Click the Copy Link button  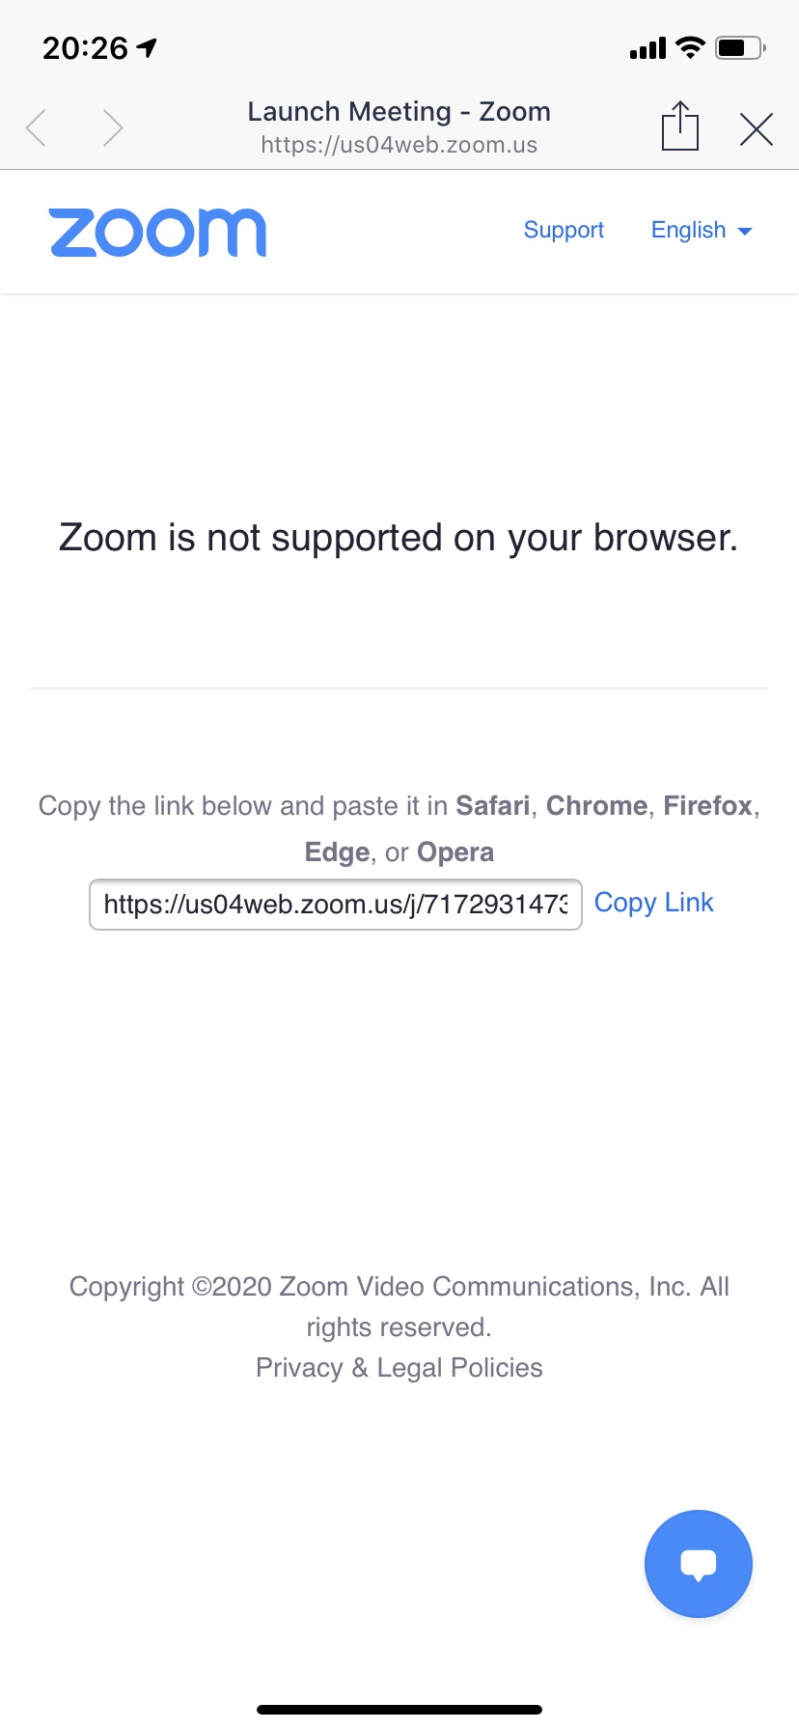point(653,902)
